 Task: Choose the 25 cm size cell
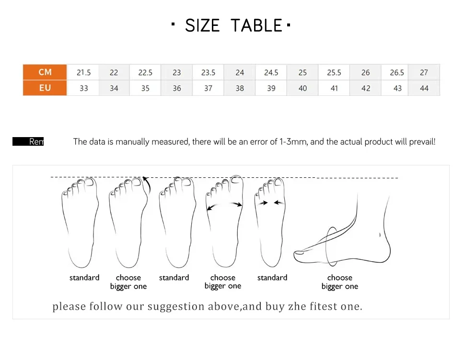302,72
